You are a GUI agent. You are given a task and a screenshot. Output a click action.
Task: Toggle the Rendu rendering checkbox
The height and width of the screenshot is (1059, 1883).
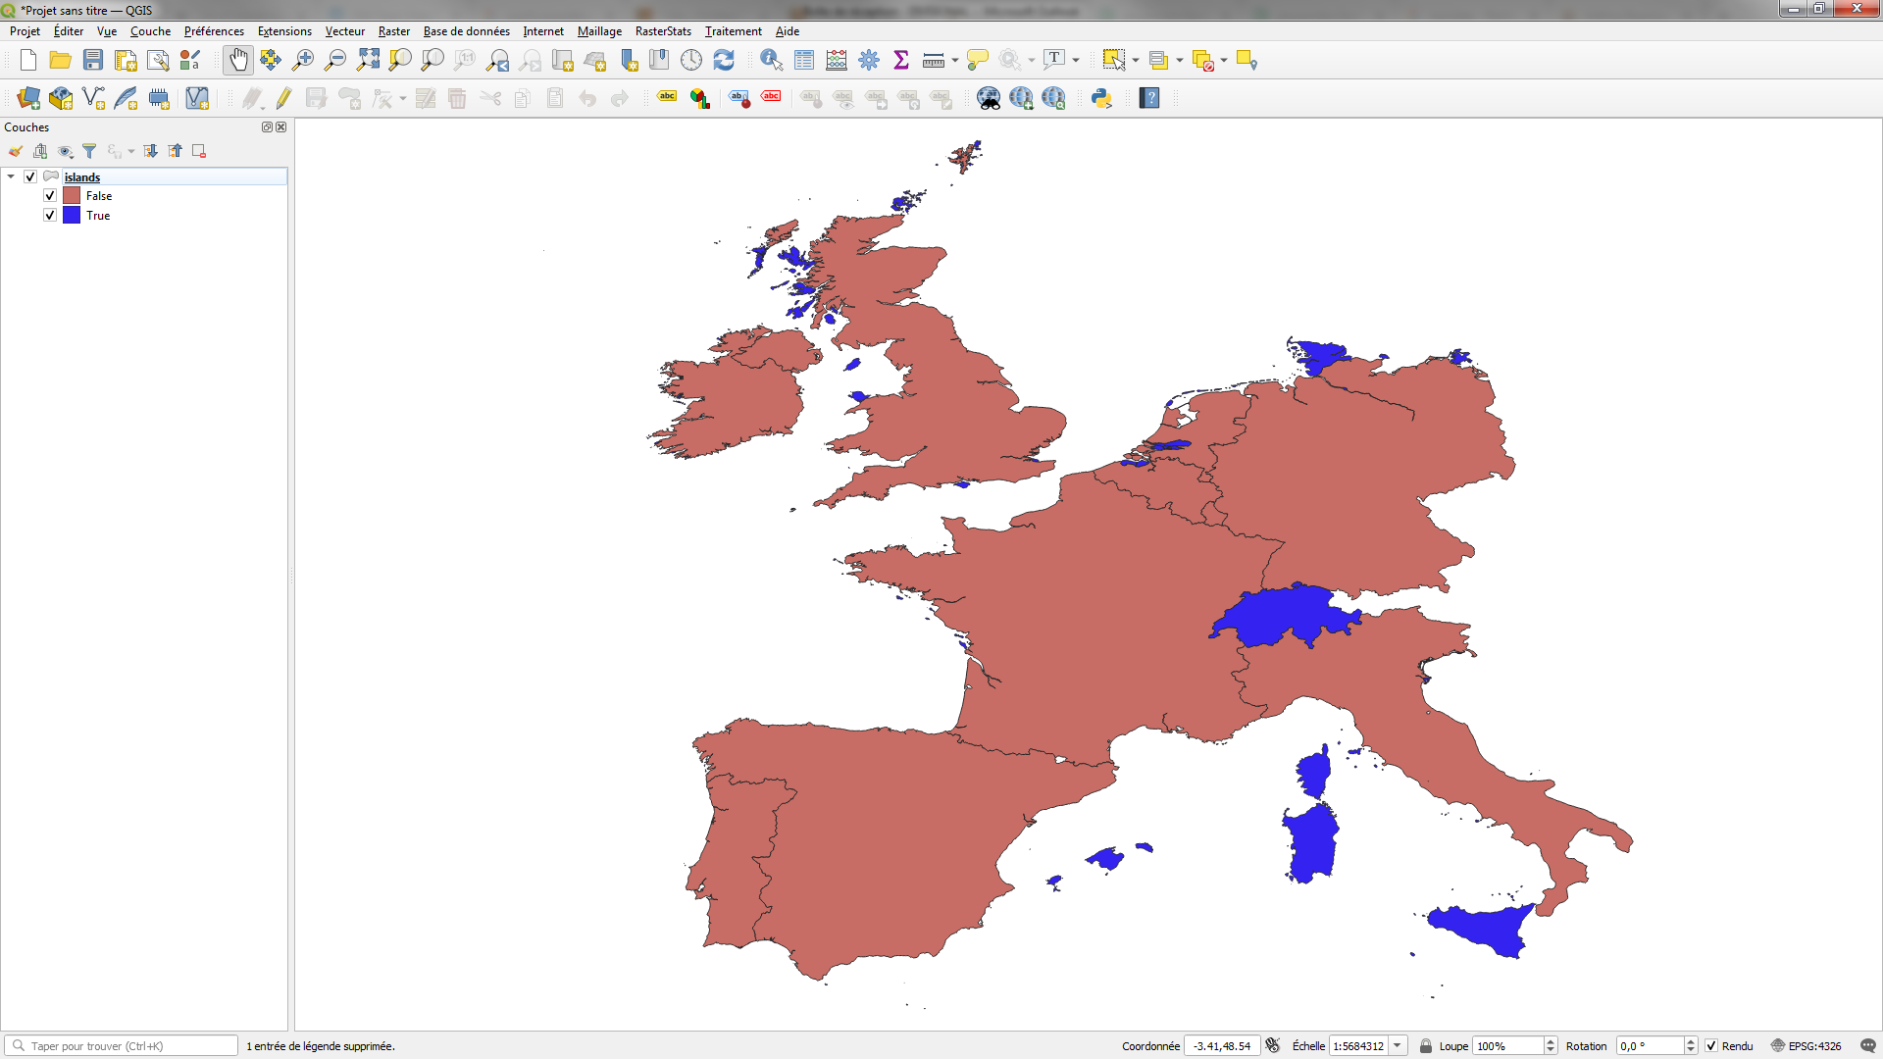click(1711, 1046)
